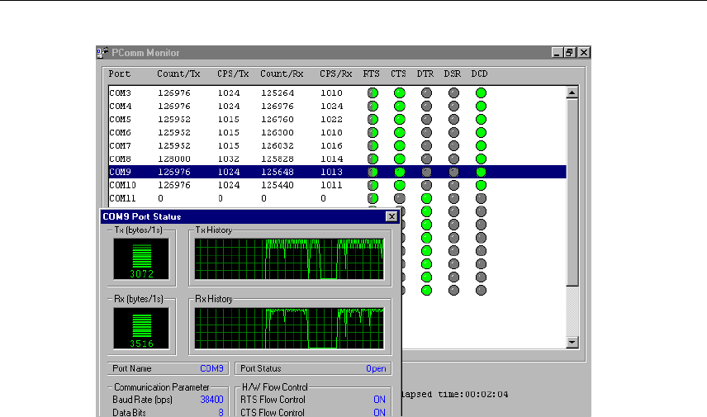Click the Rx bytes meter showing 3516
707x417 pixels.
[x=140, y=329]
